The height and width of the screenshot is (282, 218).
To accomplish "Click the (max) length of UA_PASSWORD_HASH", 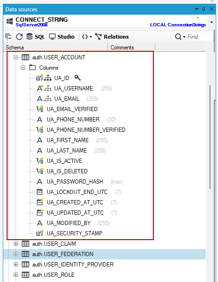I will 117,182.
